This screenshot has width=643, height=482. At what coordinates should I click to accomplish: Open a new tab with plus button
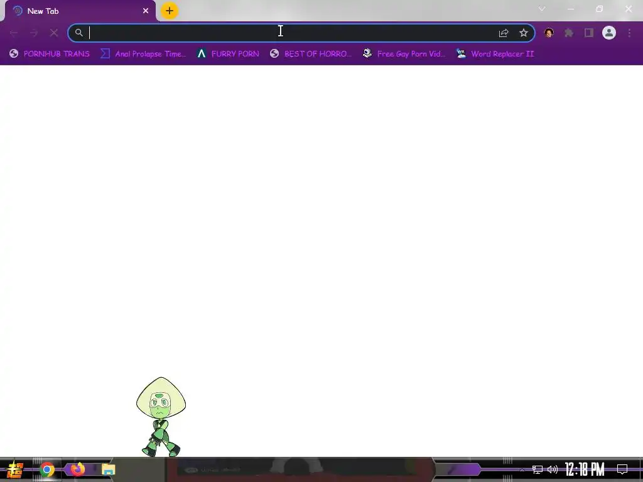tap(170, 11)
